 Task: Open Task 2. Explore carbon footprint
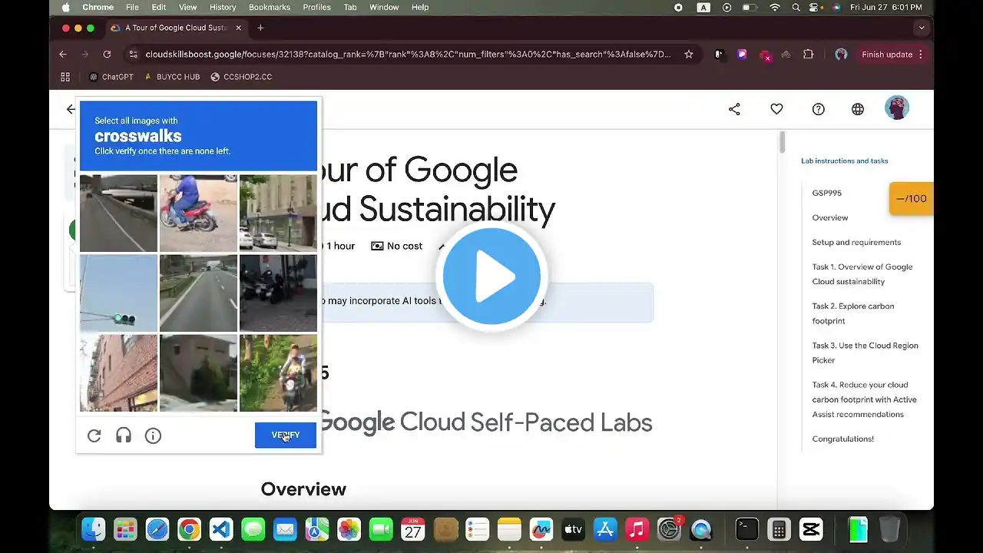[853, 313]
